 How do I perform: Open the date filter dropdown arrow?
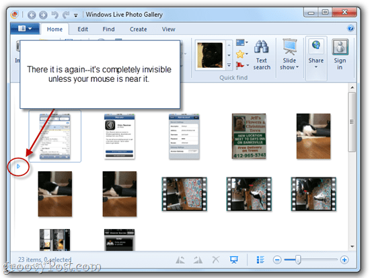click(247, 42)
